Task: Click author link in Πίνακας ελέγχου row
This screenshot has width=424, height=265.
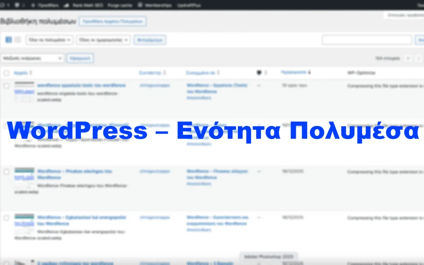Action: (155, 171)
